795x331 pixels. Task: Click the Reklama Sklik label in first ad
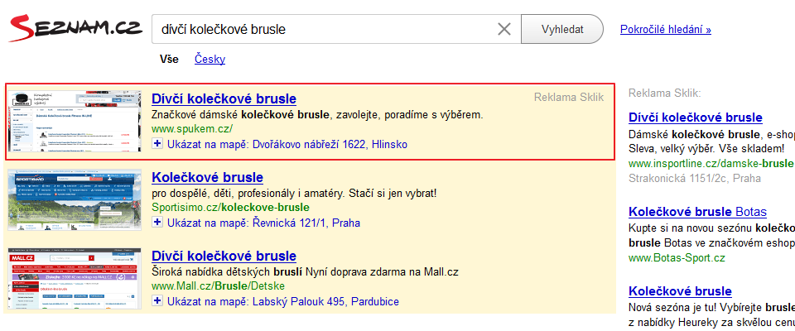tap(569, 98)
